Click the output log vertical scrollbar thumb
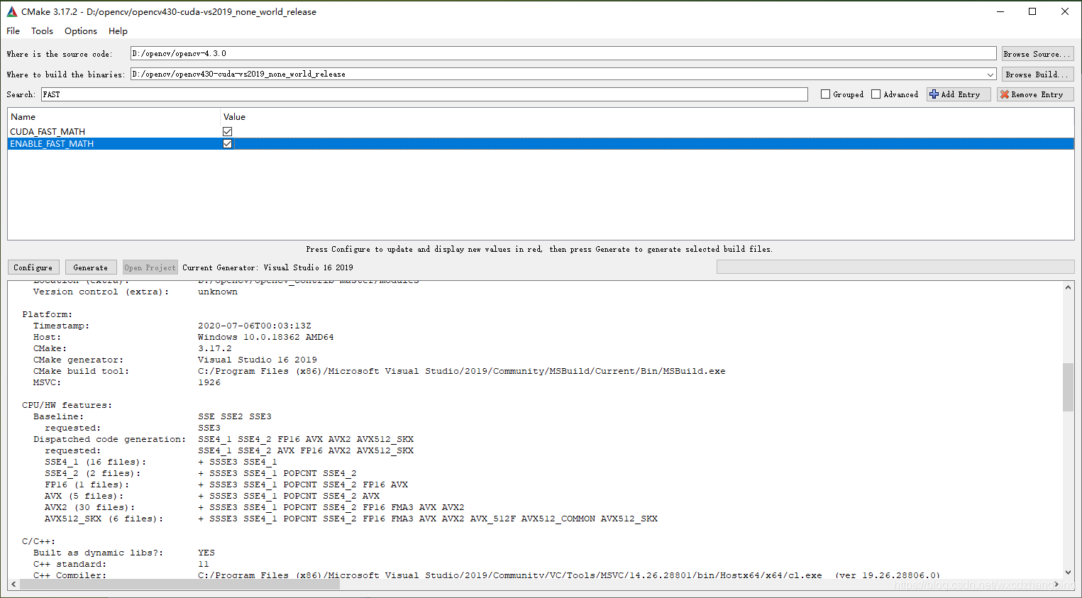 point(1068,387)
